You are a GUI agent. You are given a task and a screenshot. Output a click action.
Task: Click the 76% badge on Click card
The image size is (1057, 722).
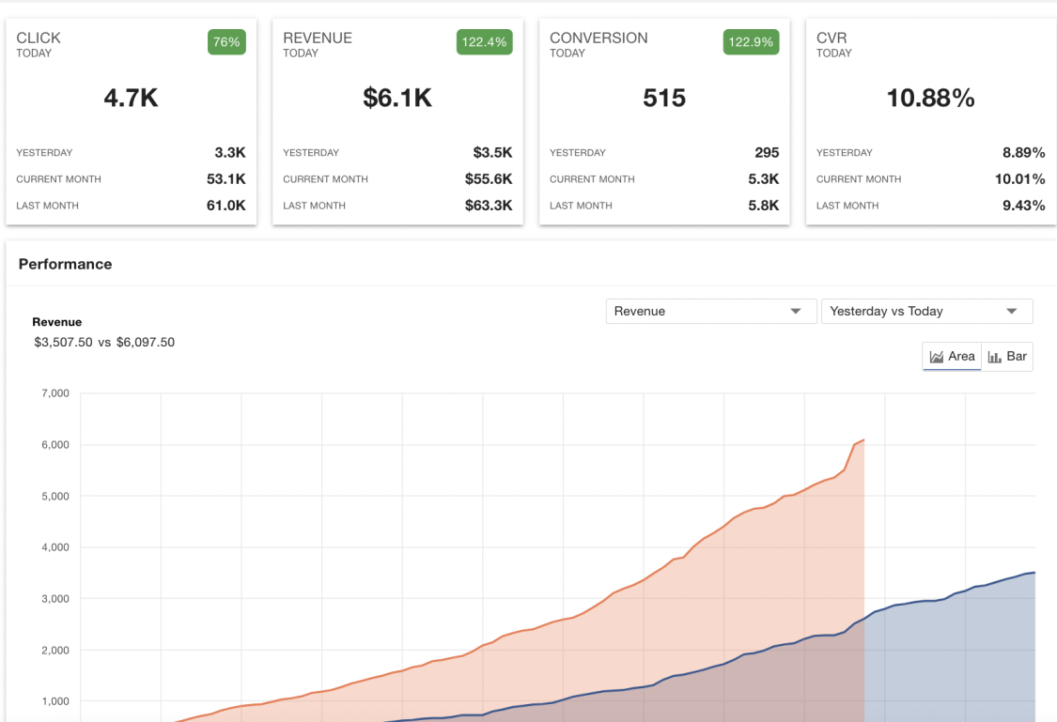(x=226, y=41)
